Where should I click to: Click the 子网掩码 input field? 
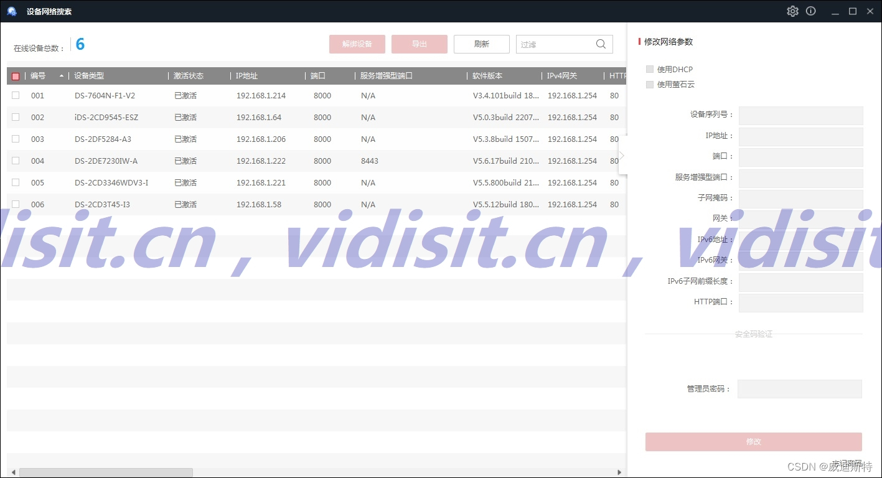tap(801, 199)
